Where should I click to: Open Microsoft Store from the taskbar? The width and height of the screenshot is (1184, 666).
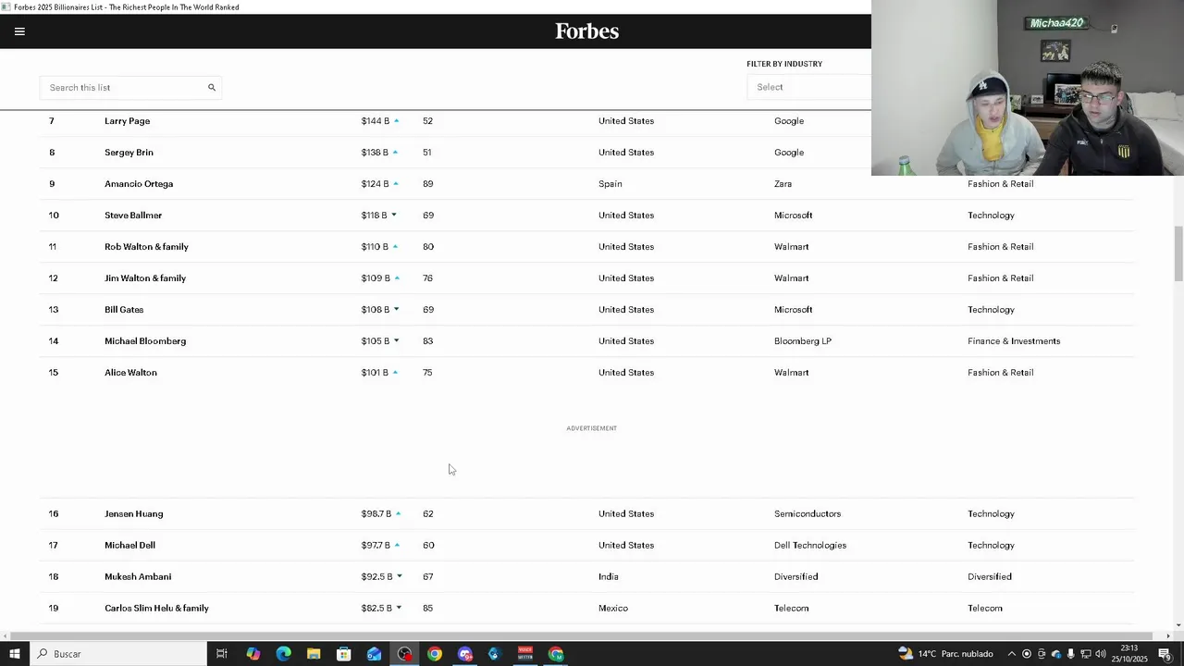click(x=344, y=654)
